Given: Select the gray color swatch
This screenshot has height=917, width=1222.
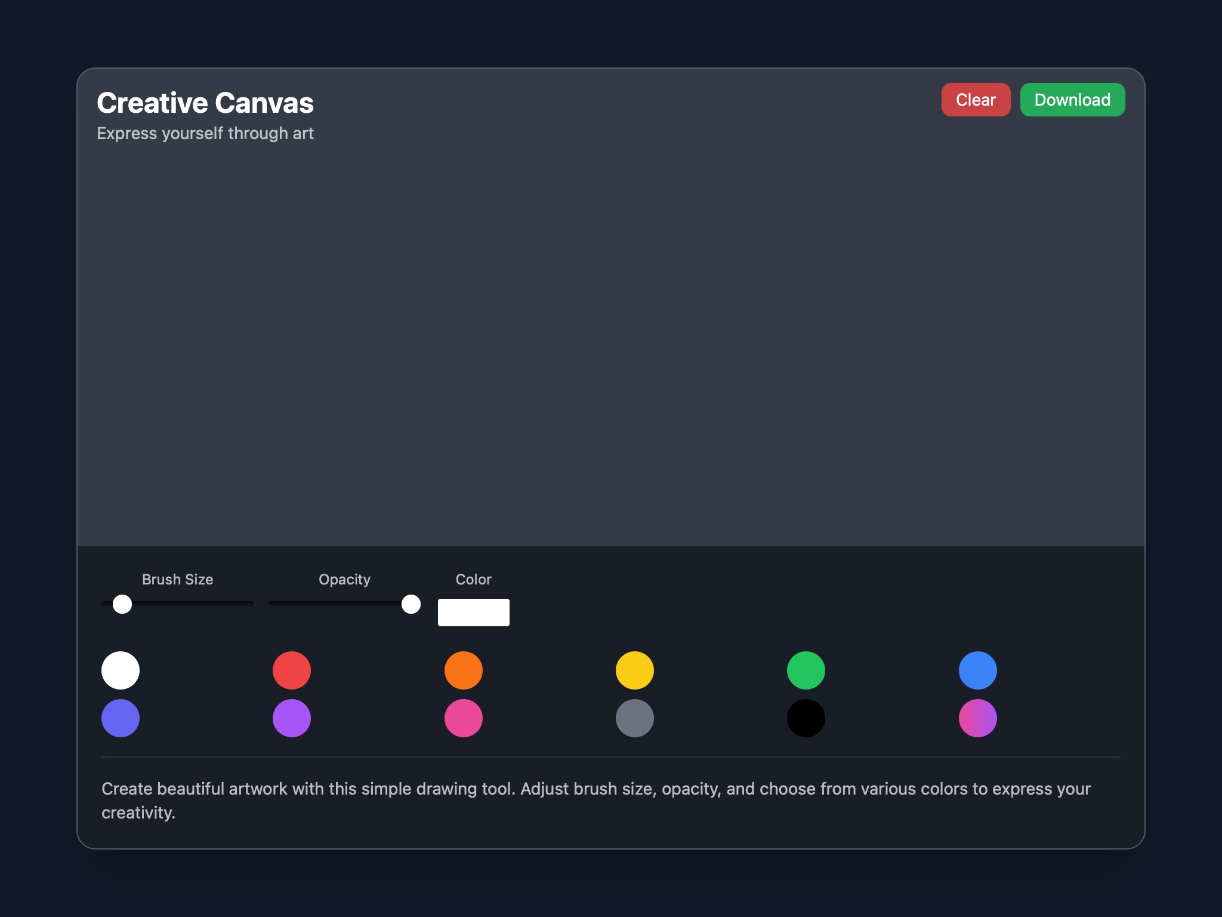Looking at the screenshot, I should coord(634,718).
